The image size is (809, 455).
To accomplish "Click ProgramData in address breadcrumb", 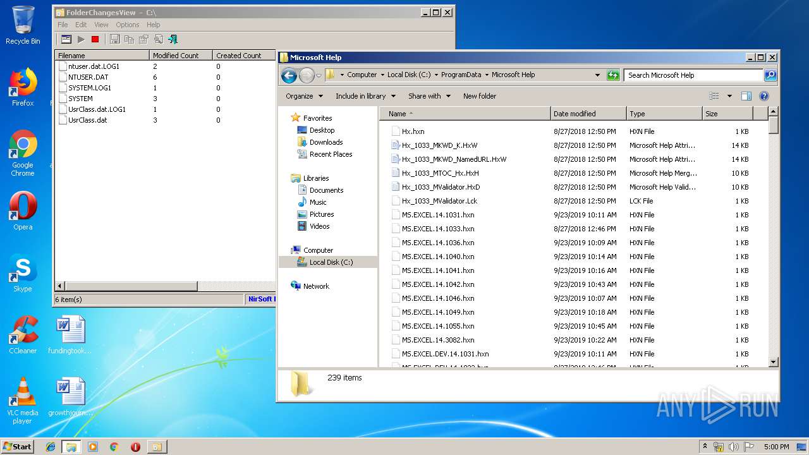I will (461, 75).
